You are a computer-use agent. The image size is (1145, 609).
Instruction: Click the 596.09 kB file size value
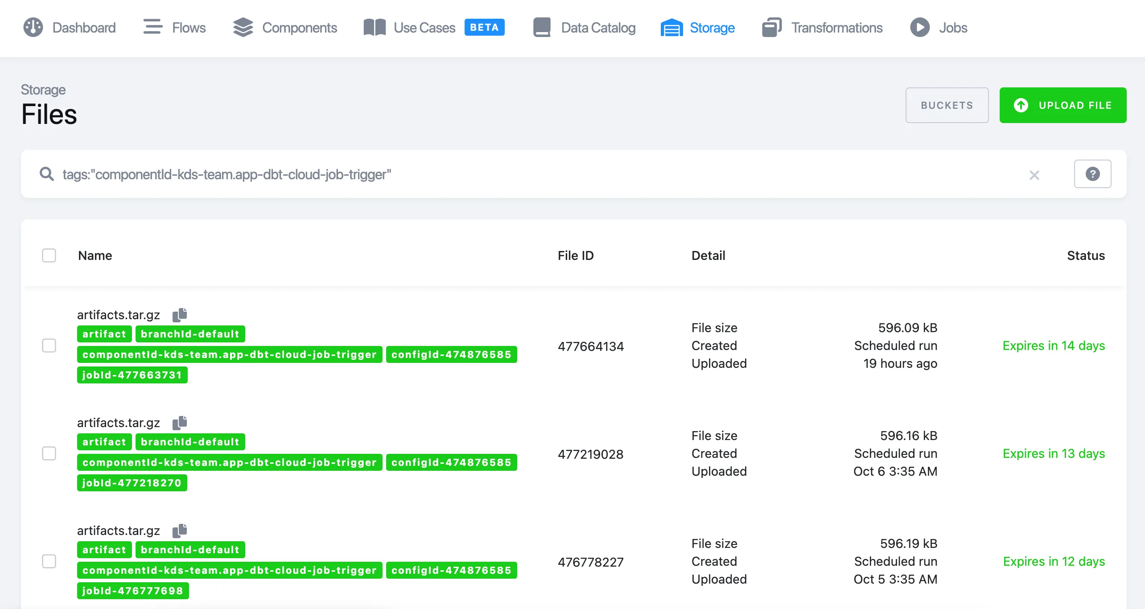pyautogui.click(x=908, y=328)
